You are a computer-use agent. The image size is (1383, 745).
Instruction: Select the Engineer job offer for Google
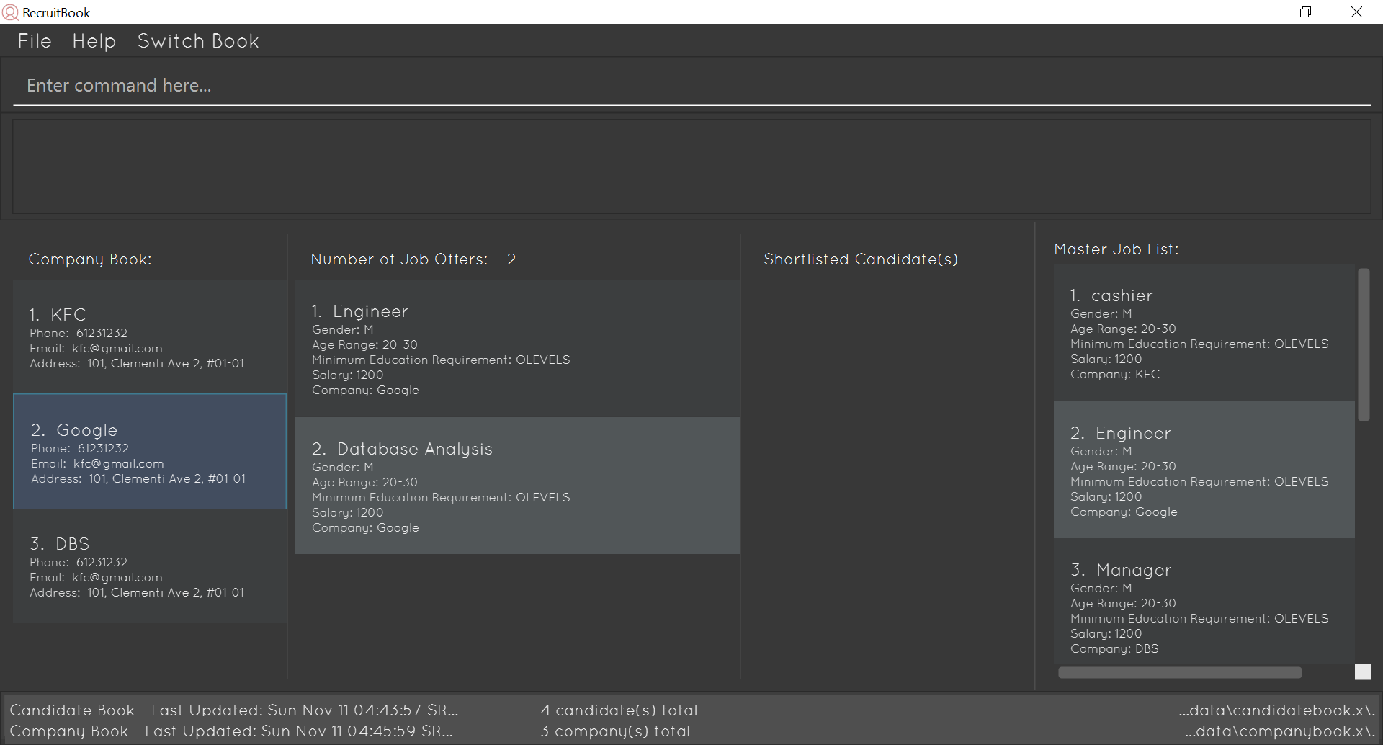[517, 349]
